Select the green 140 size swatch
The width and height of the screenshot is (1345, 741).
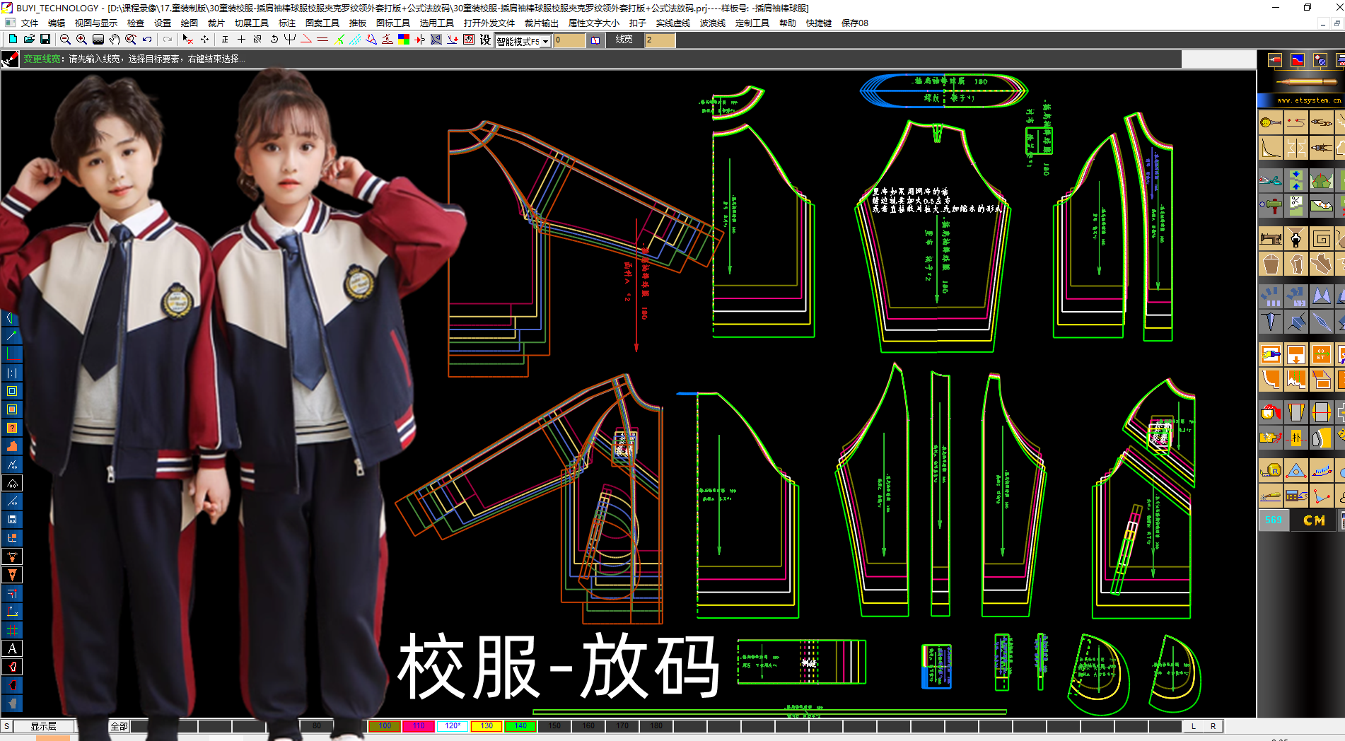point(520,726)
